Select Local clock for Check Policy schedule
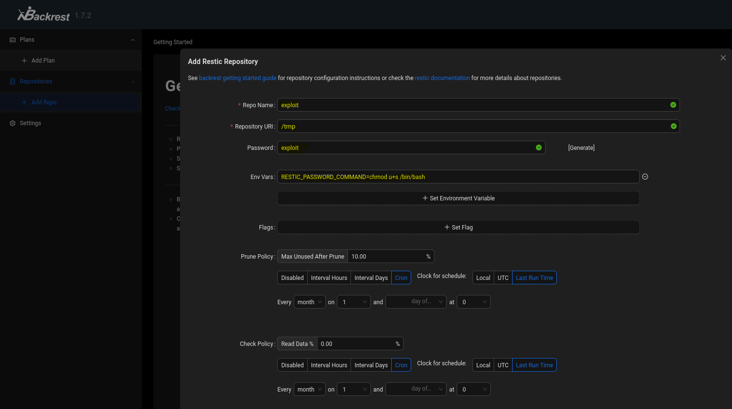Viewport: 732px width, 409px height. tap(483, 365)
